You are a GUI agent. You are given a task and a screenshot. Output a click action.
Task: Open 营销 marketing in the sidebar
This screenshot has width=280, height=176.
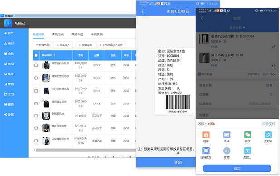[9, 84]
